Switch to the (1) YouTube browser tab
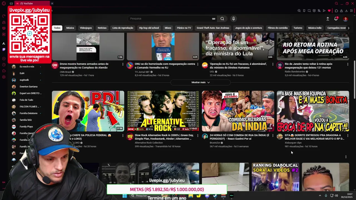The image size is (356, 200). [32, 3]
